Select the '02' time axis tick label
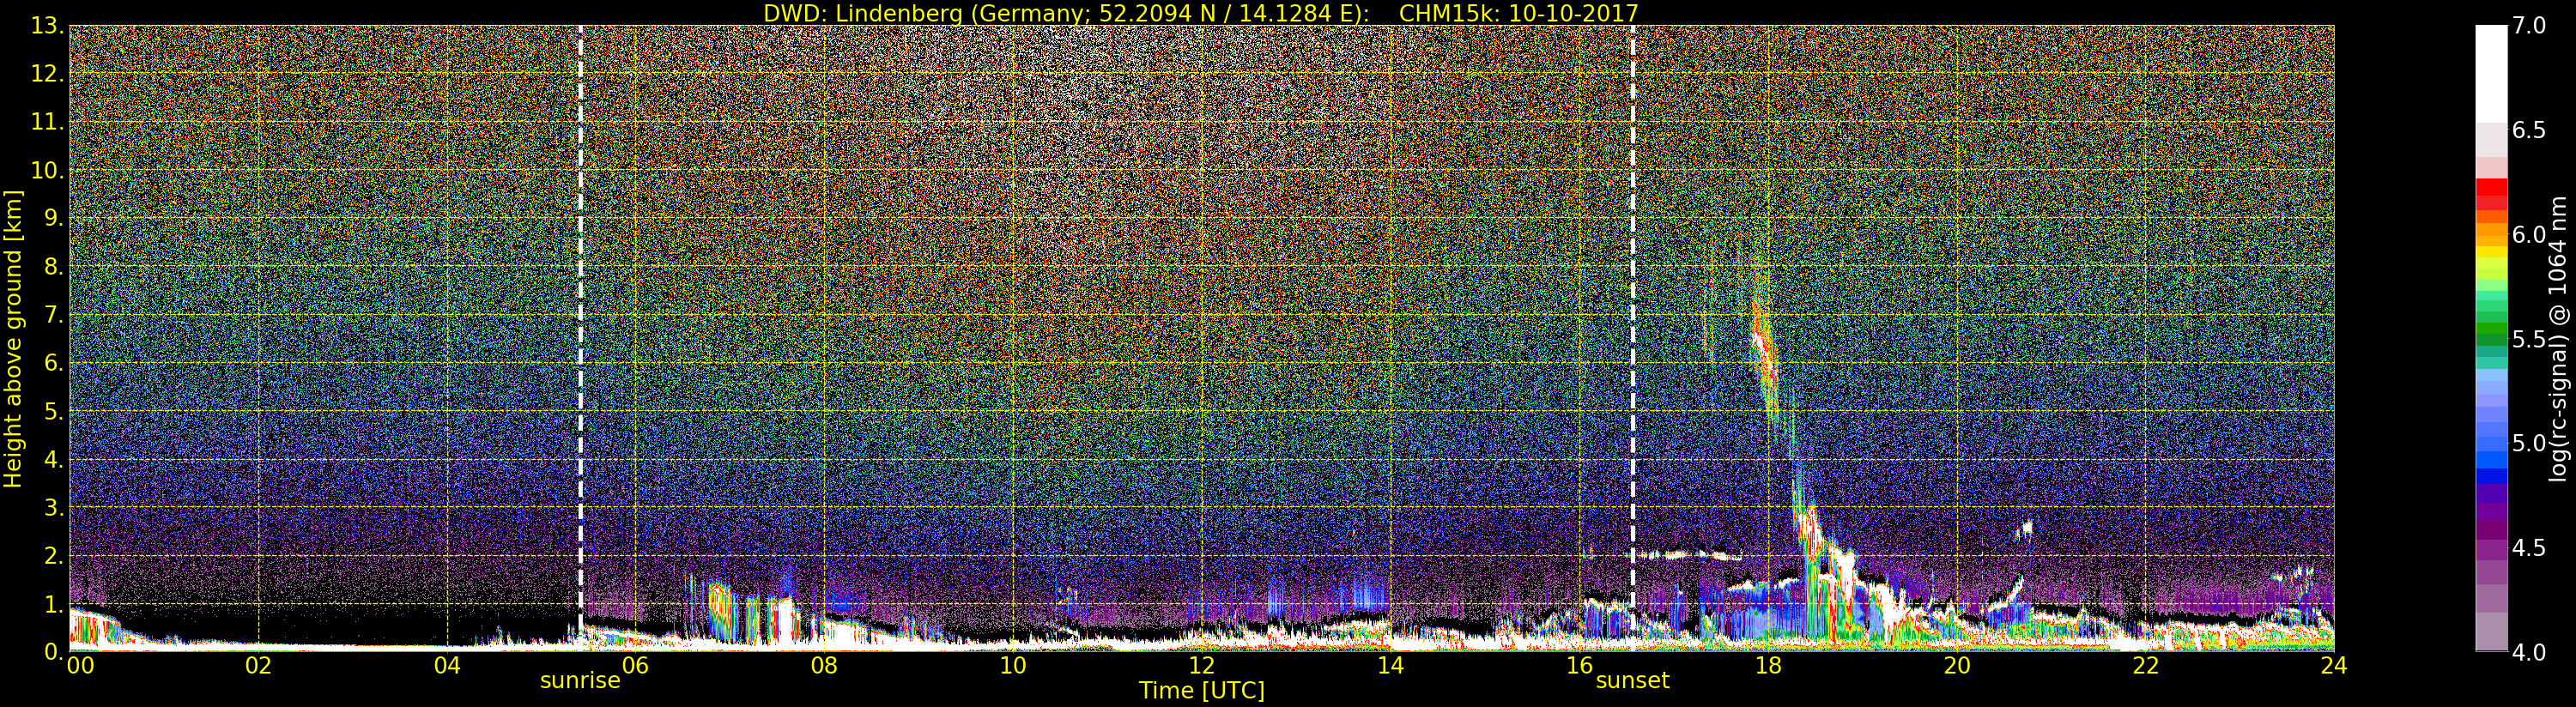The width and height of the screenshot is (2576, 707). click(258, 665)
